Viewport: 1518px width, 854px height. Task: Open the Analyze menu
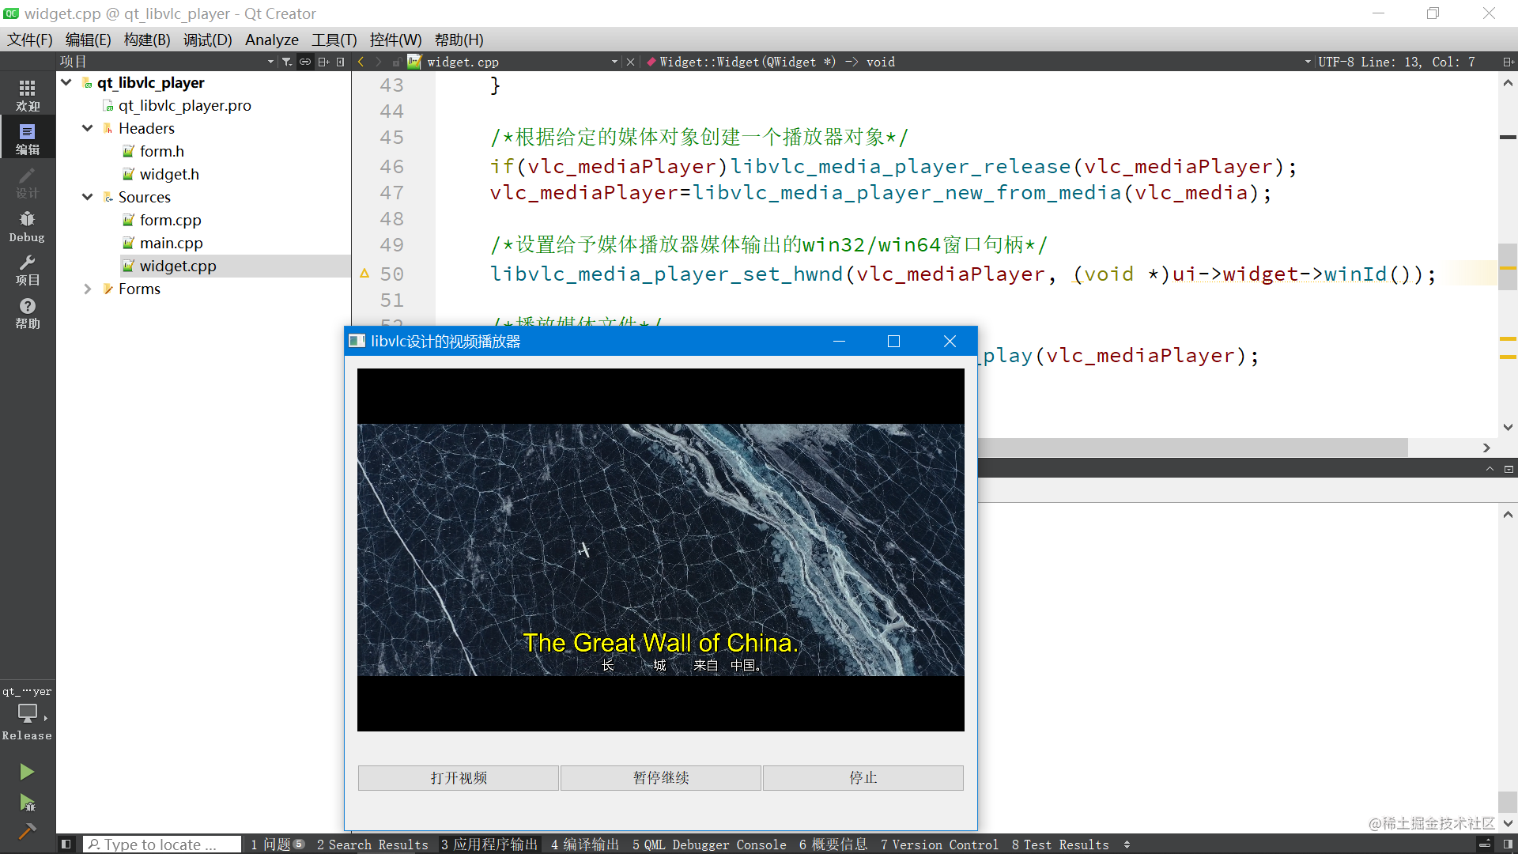click(271, 40)
